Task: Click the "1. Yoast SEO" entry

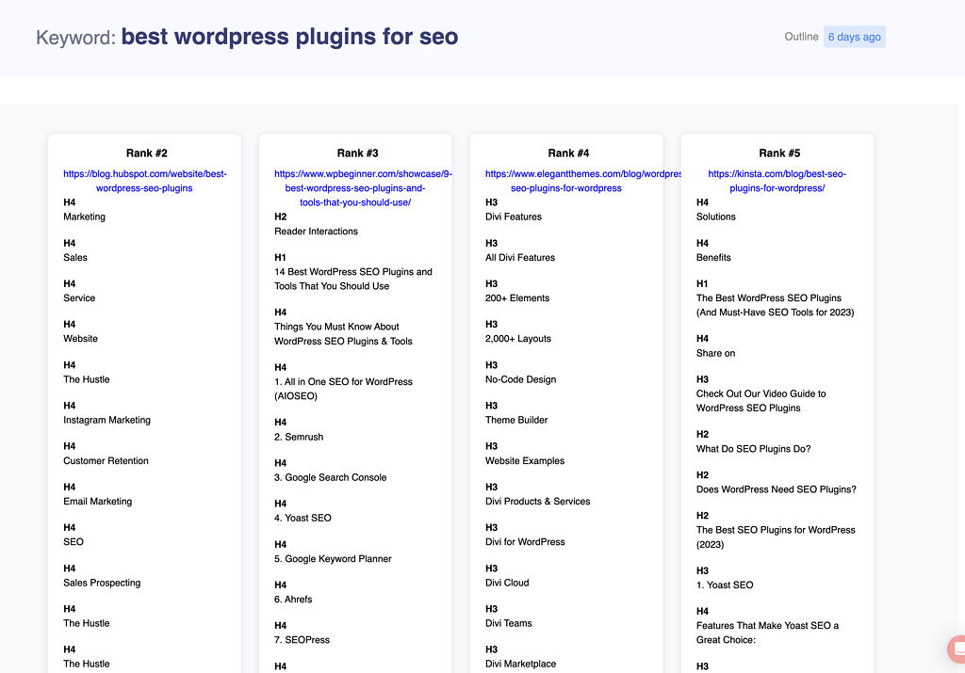Action: 725,585
